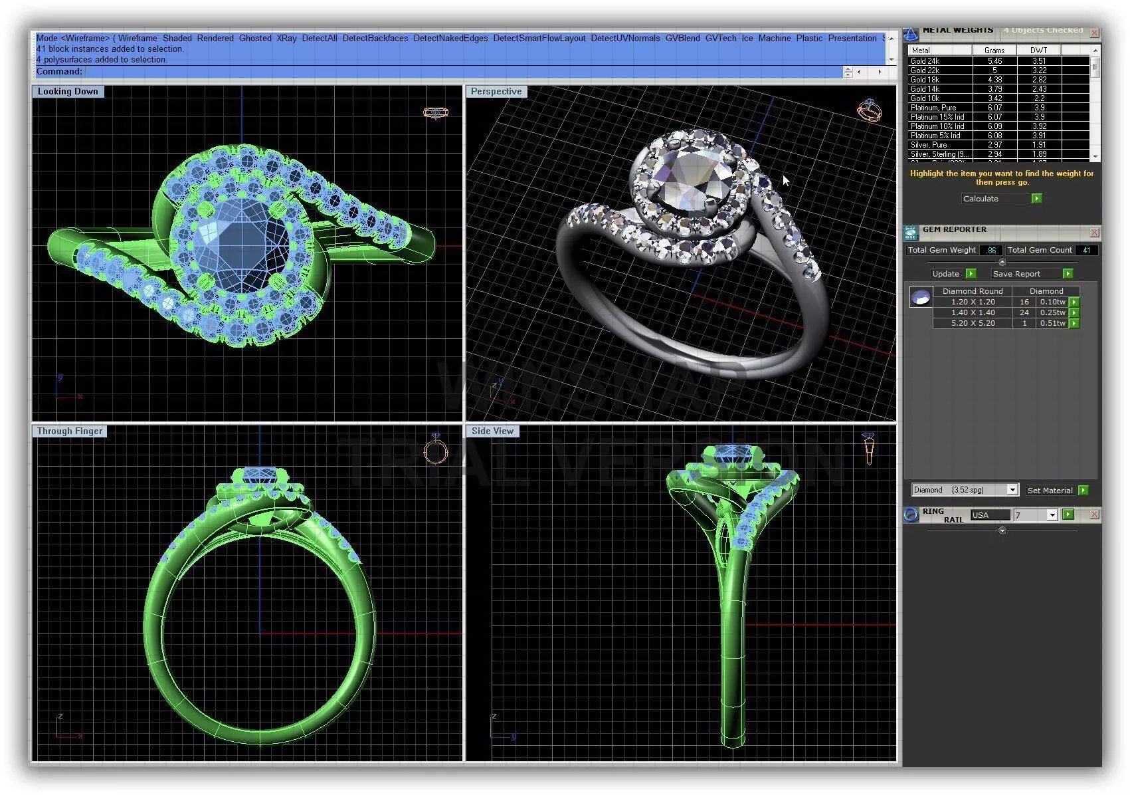This screenshot has width=1130, height=795.
Task: Click command history scroll stepper
Action: [848, 72]
